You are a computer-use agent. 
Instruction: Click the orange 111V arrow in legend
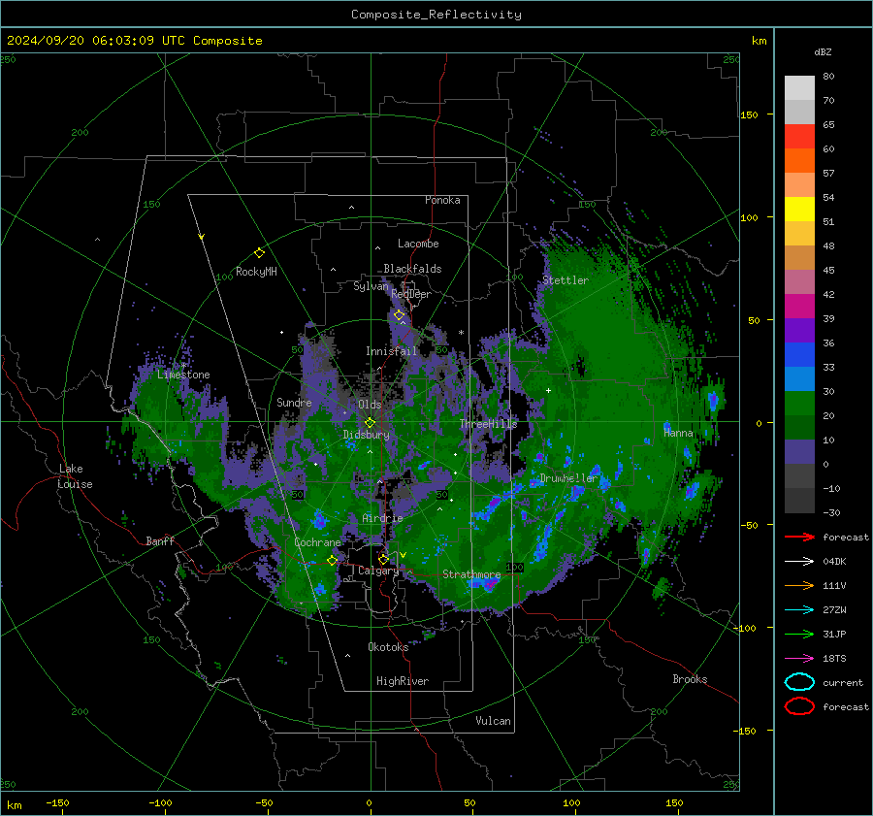click(799, 585)
